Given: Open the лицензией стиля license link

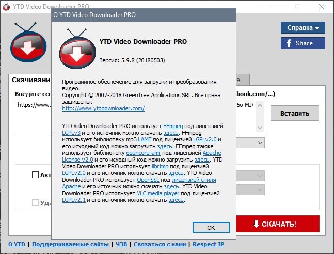Looking at the screenshot, I should (x=194, y=180).
